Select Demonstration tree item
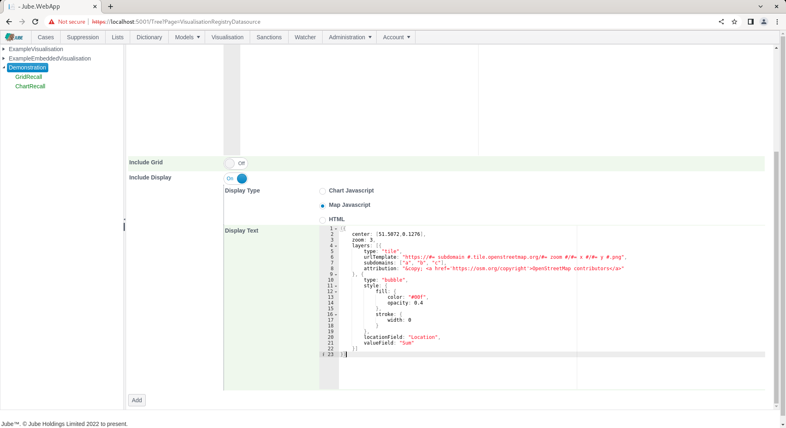The width and height of the screenshot is (786, 428). (27, 67)
